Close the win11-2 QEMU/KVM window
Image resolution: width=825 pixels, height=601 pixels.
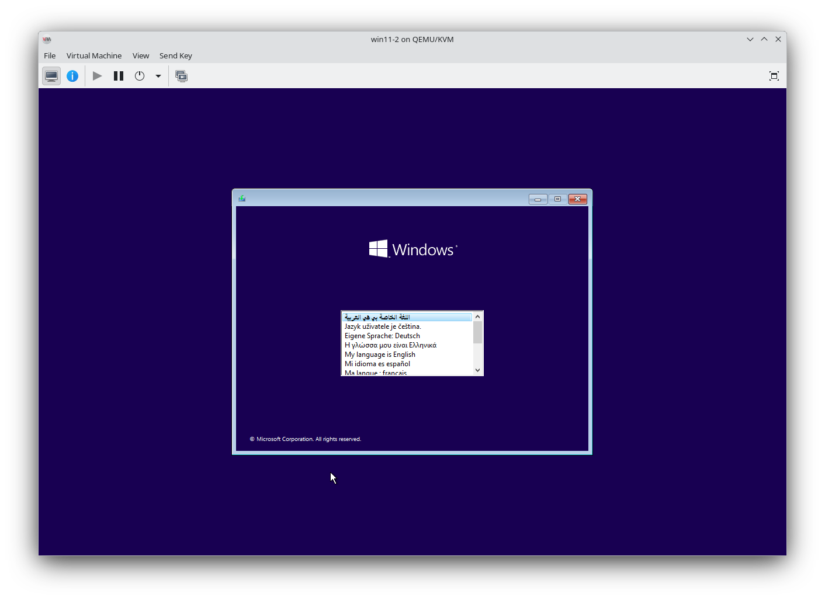click(x=778, y=39)
